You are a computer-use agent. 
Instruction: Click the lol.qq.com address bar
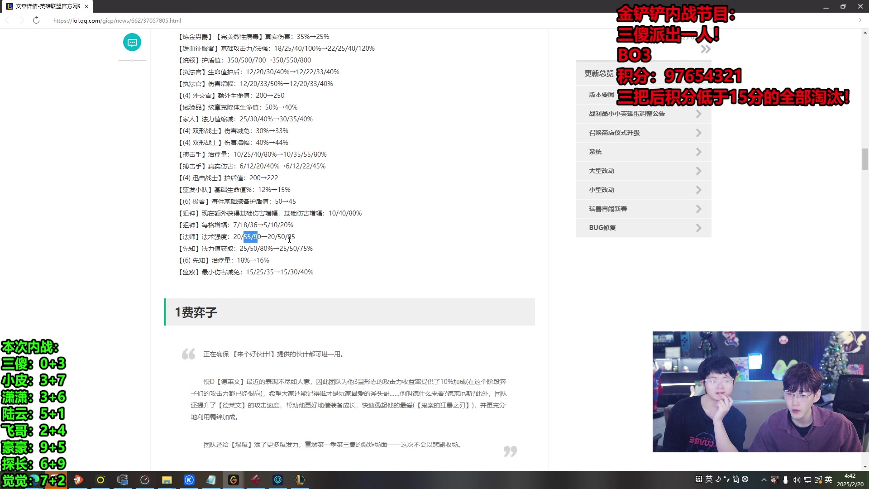tap(117, 20)
